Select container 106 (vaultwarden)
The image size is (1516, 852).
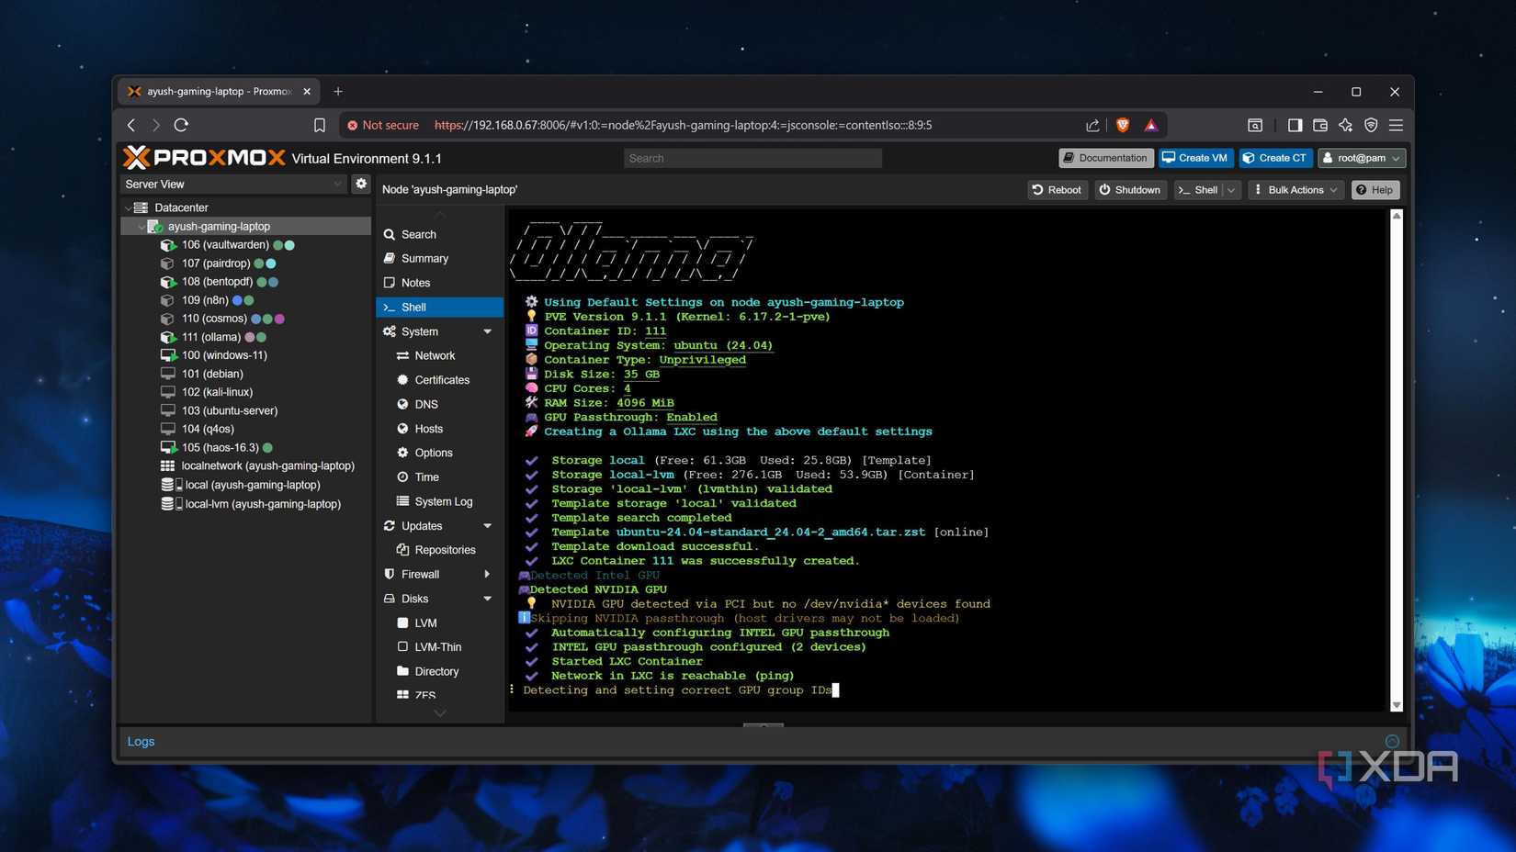pos(225,245)
